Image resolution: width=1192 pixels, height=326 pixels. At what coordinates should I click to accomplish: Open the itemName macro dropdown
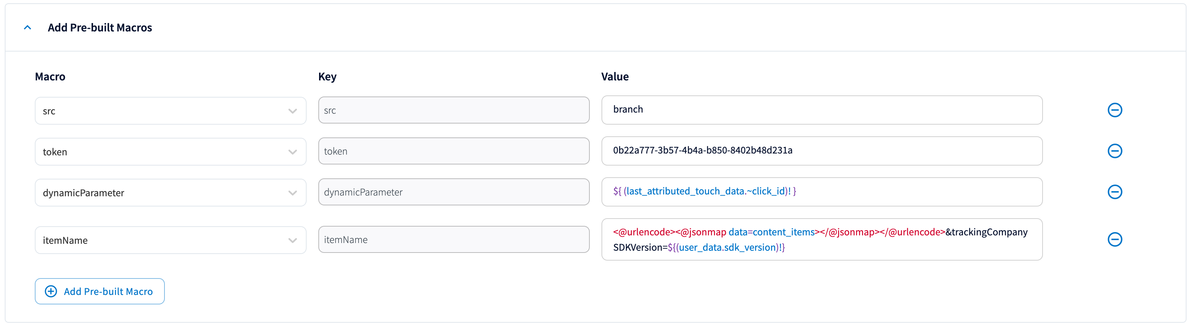click(x=170, y=240)
